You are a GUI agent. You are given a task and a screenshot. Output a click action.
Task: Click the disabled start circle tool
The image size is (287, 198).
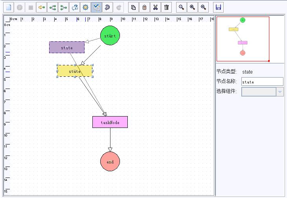20,7
